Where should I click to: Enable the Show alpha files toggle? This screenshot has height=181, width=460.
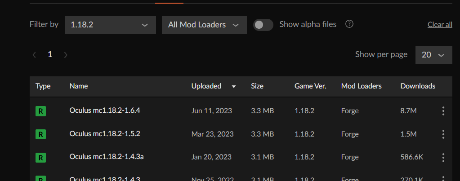pos(263,25)
